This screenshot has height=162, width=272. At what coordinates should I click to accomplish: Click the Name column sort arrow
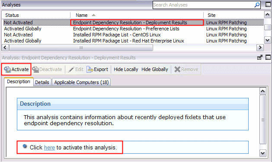click(x=94, y=15)
